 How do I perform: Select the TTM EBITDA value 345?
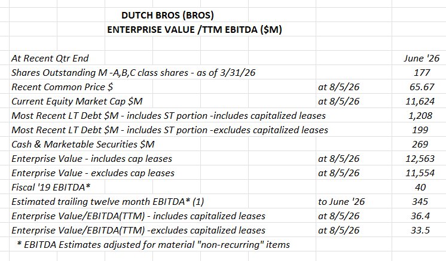[420, 202]
